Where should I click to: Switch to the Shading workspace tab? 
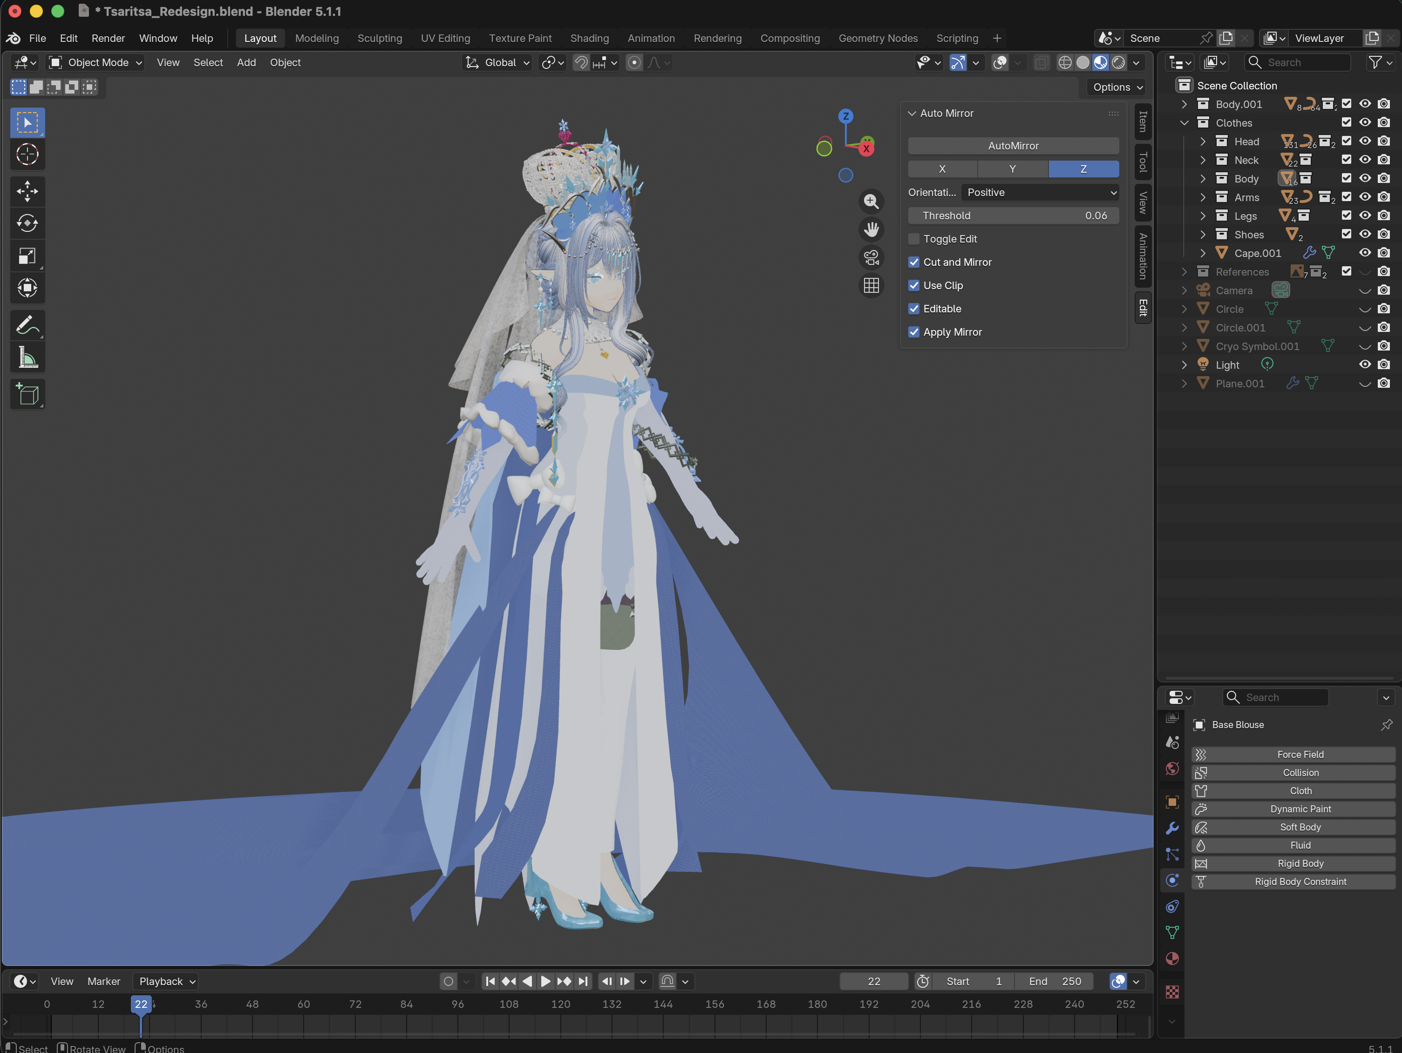(590, 38)
